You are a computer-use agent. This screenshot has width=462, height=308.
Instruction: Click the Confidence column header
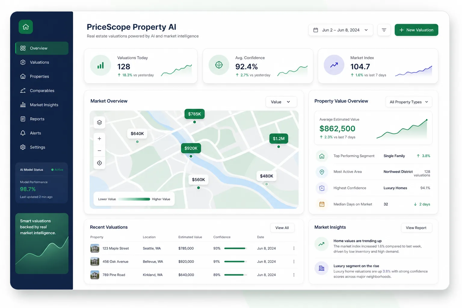coord(222,237)
